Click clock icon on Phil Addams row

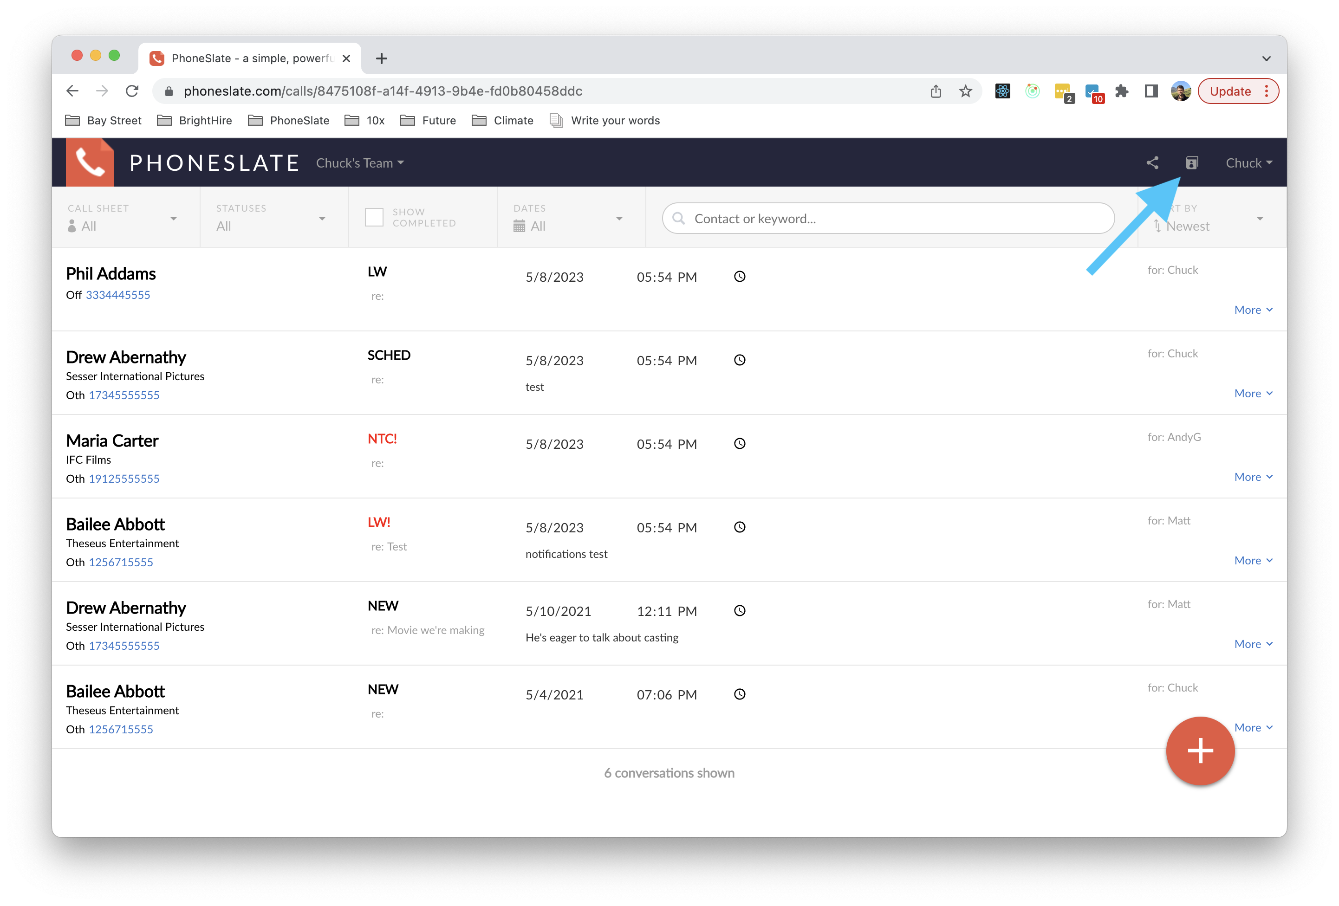tap(740, 277)
